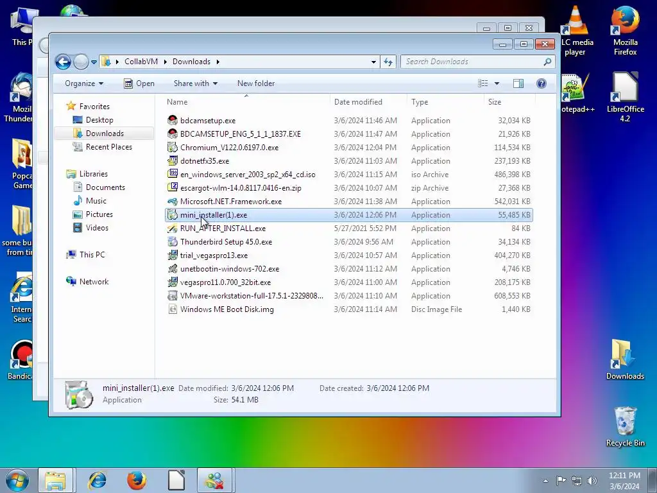Open the recent locations dropdown arrow

pyautogui.click(x=94, y=62)
